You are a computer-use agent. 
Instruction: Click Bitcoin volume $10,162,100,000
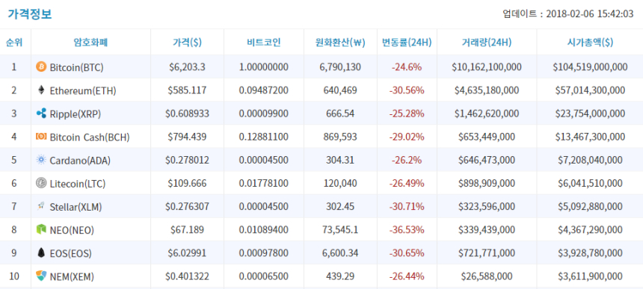click(x=487, y=67)
